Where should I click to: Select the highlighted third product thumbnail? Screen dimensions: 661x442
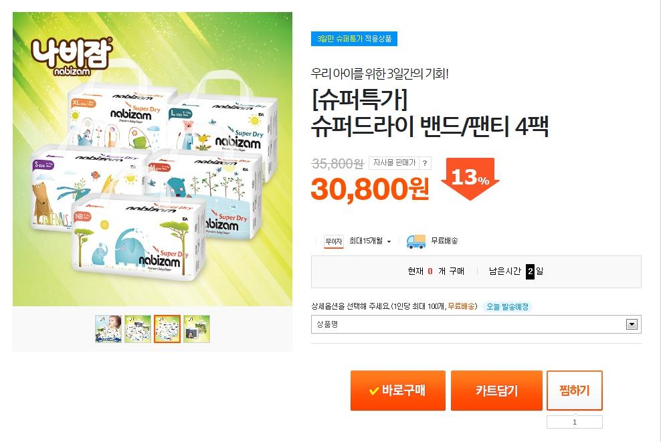167,328
